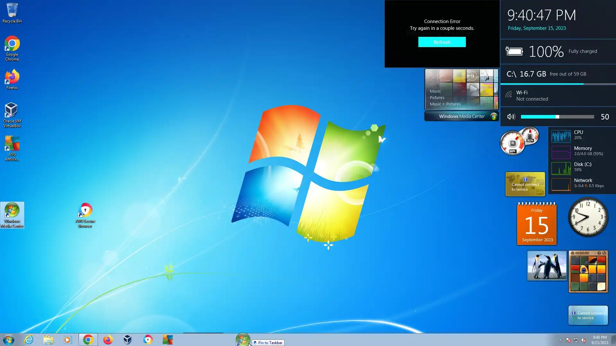
Task: Click the penguins slideshow picture
Action: click(547, 266)
